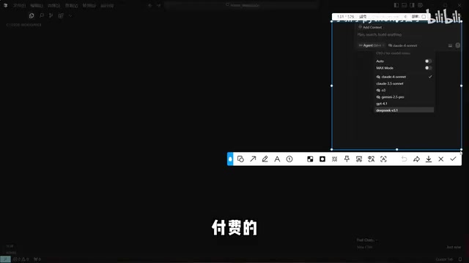Open the settings gear in title bar
This screenshot has width=469, height=263.
pos(420,5)
